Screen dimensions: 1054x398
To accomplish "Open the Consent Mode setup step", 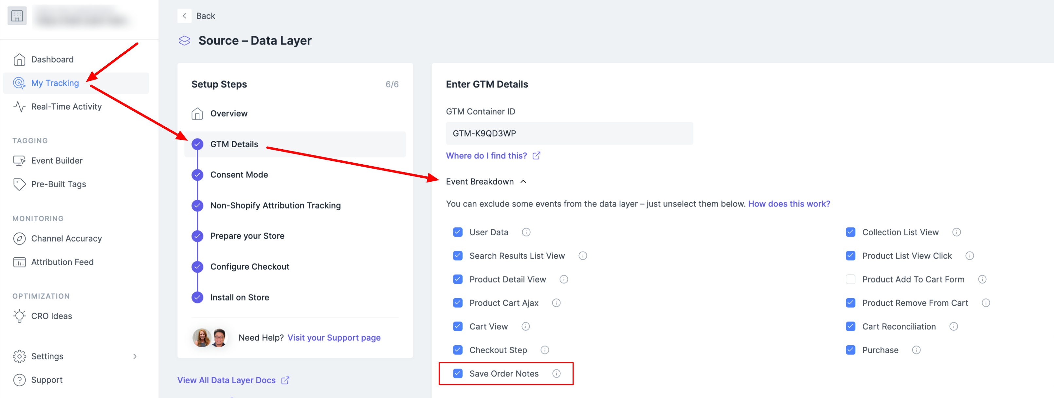I will tap(239, 175).
